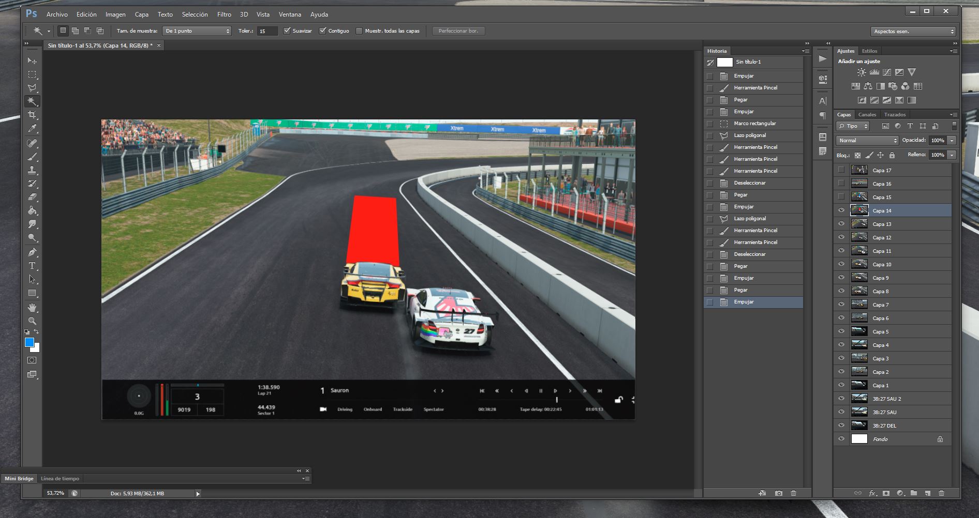Switch to Línea de tiempo tab
979x518 pixels.
(x=60, y=479)
